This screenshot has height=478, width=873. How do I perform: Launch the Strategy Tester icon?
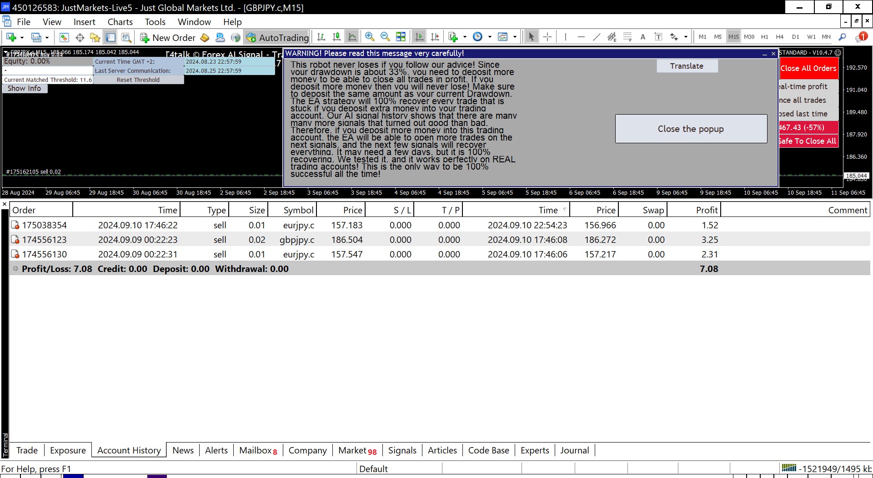(126, 37)
